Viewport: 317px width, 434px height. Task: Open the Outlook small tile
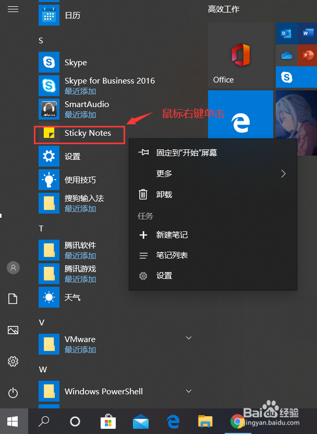(287, 33)
